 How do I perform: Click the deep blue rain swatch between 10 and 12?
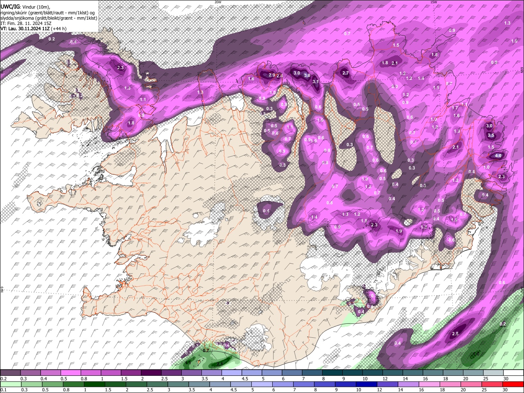click(367, 384)
